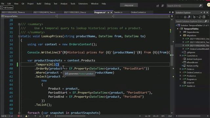Image resolution: width=210 pixels, height=118 pixels.
Task: Open the Tools menu
Action: [x=73, y=4]
